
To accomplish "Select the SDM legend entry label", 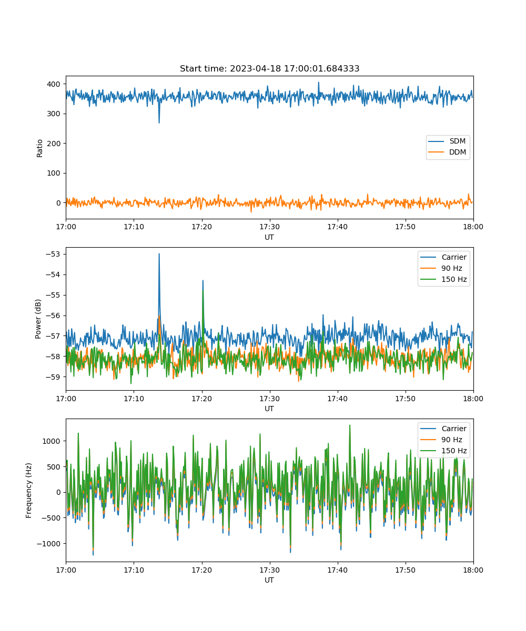I will point(457,141).
